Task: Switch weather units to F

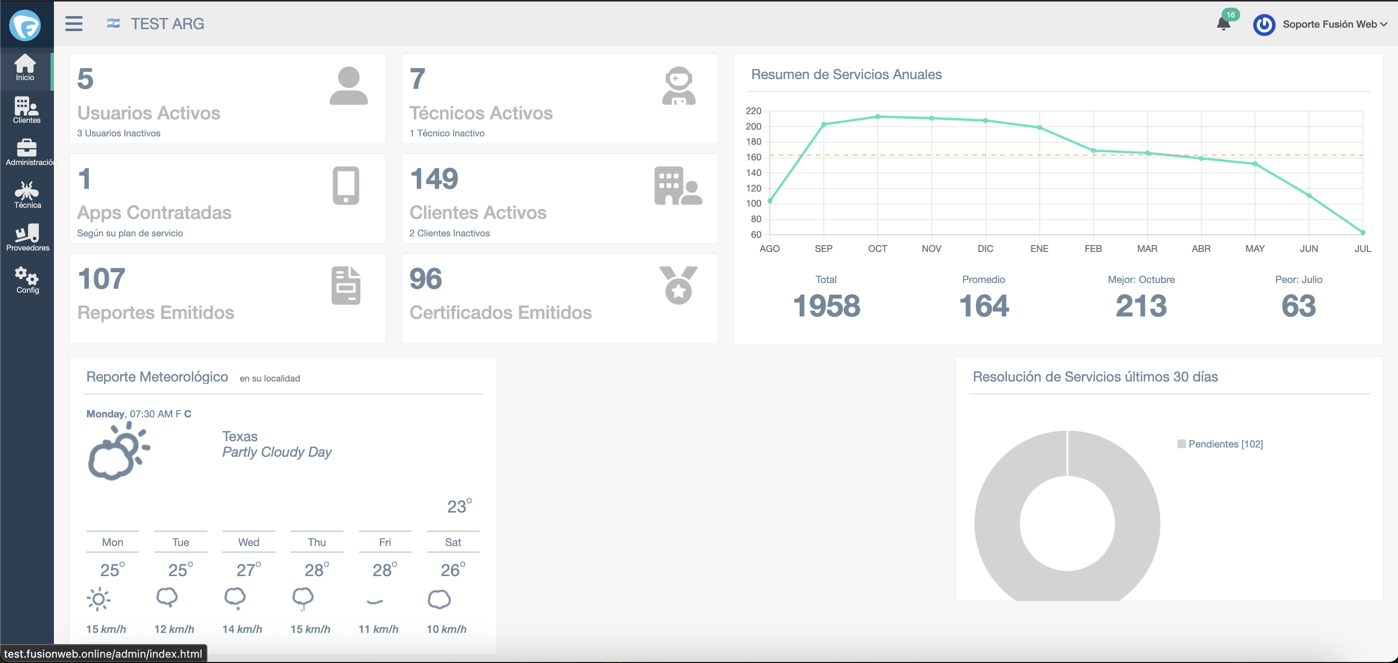Action: [178, 414]
